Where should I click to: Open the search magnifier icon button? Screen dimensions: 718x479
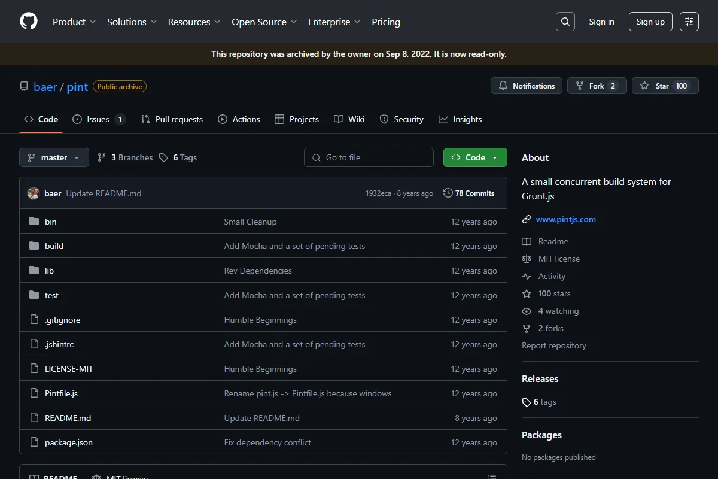coord(565,22)
